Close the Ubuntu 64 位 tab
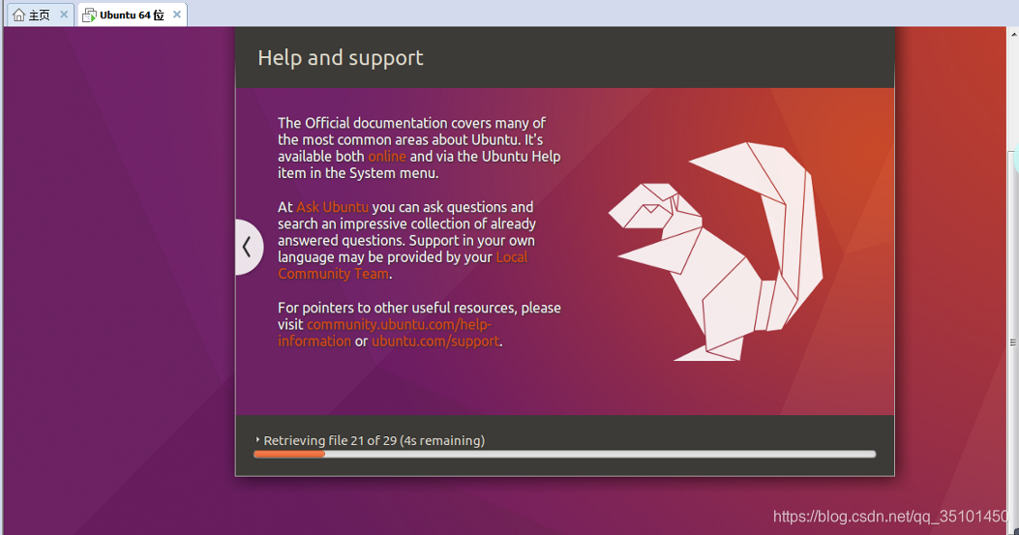The image size is (1019, 535). (x=177, y=15)
